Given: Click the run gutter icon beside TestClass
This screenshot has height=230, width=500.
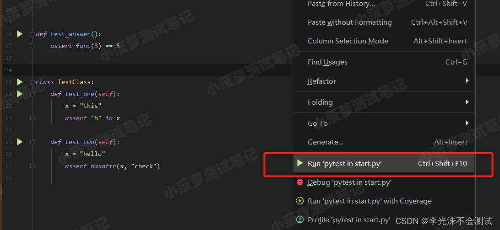Looking at the screenshot, I should [x=20, y=82].
